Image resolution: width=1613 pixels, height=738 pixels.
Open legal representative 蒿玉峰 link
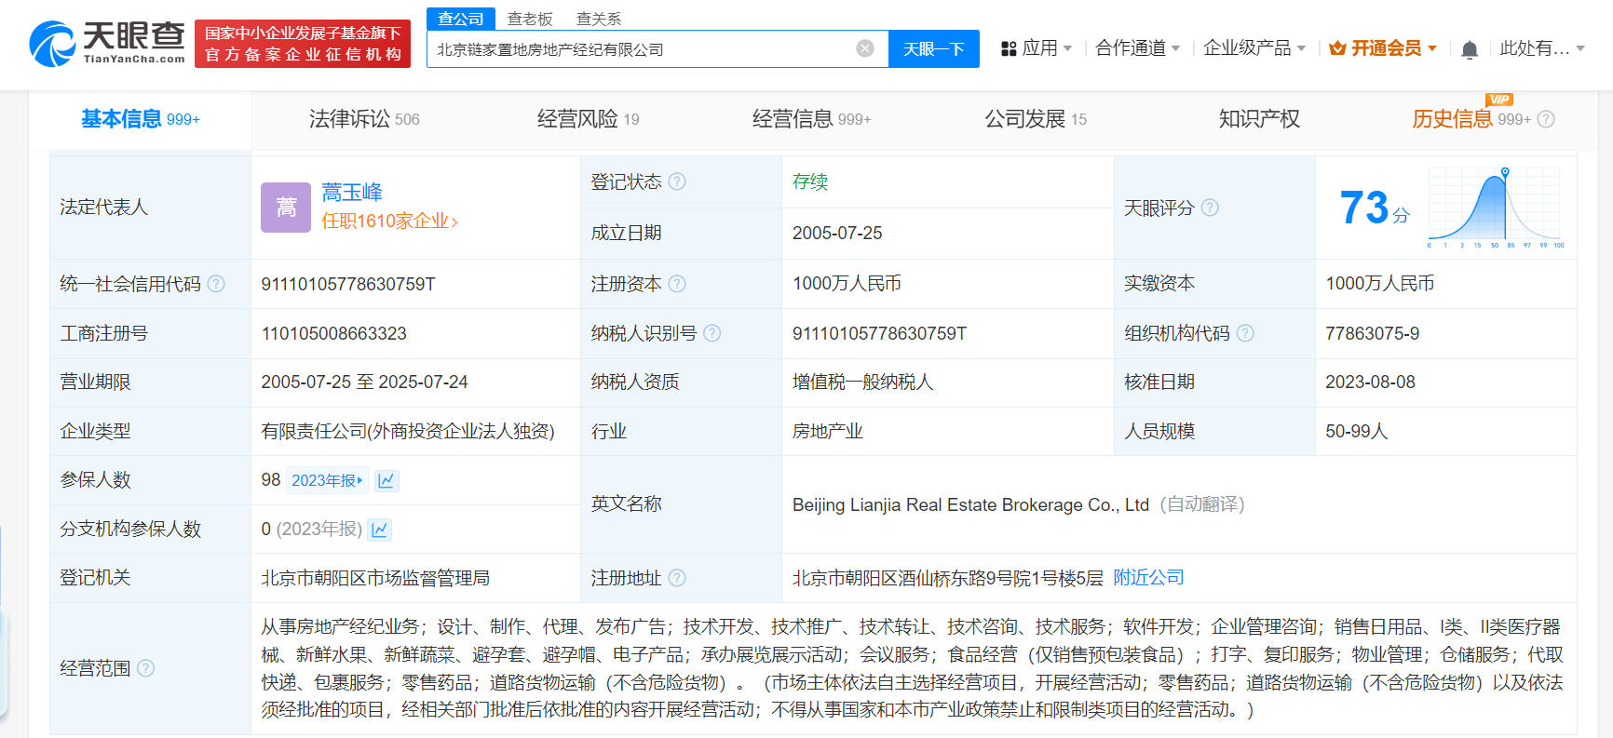coord(352,193)
